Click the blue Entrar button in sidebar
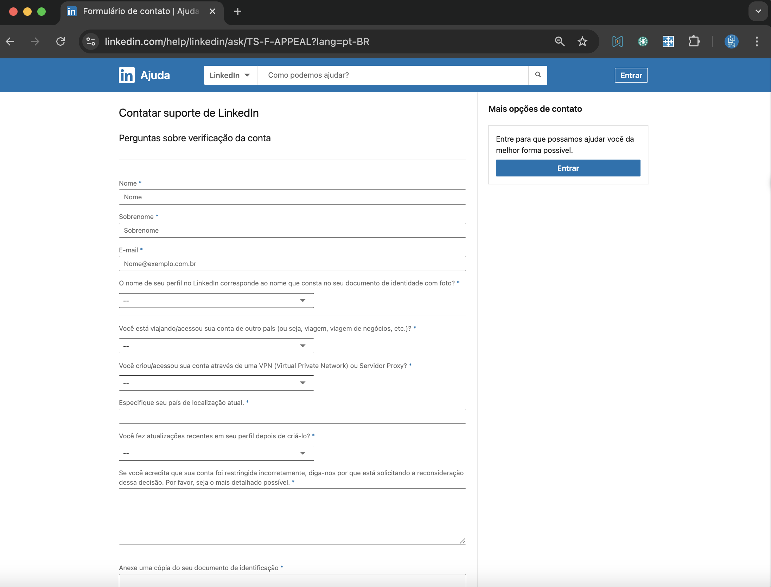The image size is (771, 587). click(568, 168)
